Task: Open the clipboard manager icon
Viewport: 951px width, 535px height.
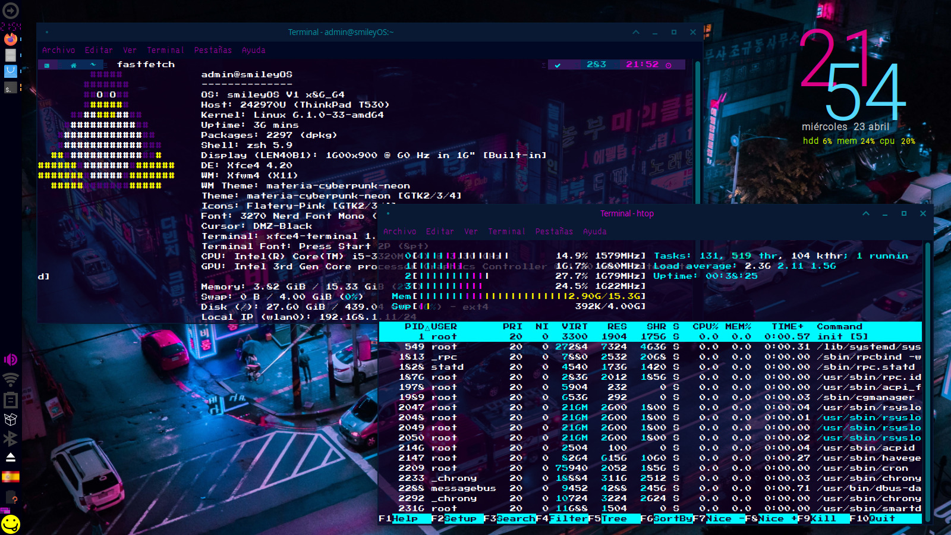Action: pos(11,399)
